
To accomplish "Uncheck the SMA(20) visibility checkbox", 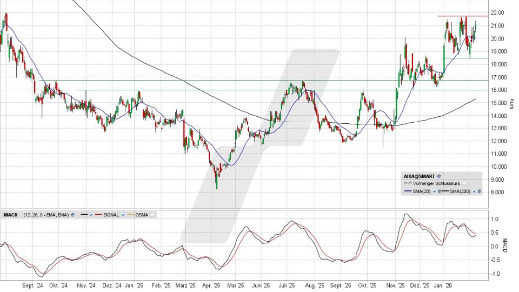I will point(433,192).
